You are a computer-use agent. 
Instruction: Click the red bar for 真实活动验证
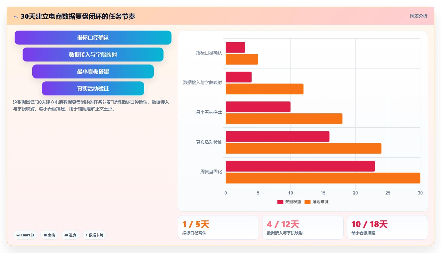[x=277, y=136]
